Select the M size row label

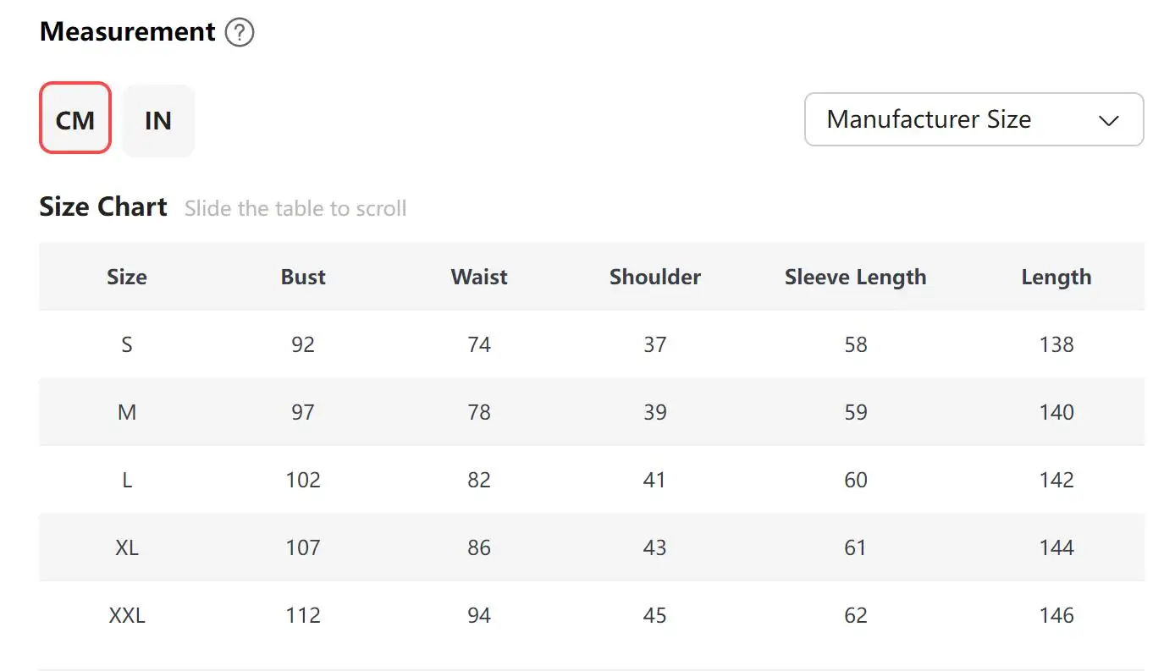click(127, 412)
